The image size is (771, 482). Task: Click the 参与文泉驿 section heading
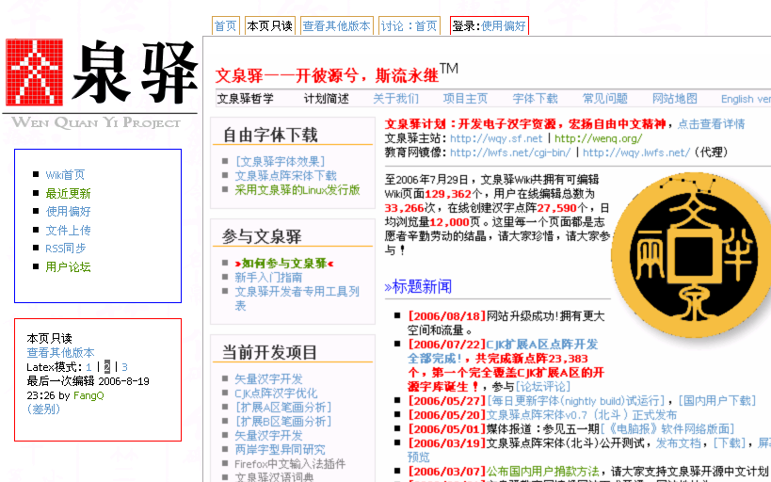coord(261,236)
